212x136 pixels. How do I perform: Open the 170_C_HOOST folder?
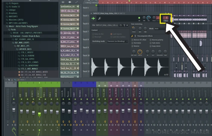click(26, 52)
